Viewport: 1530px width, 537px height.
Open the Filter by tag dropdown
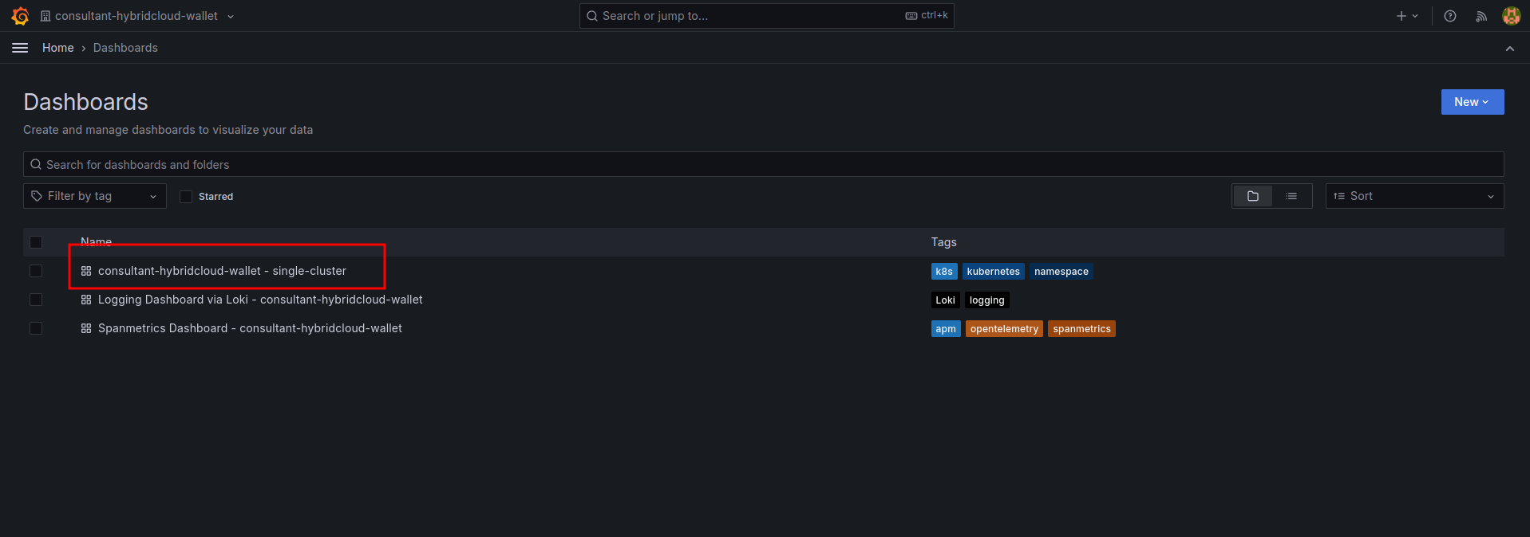[95, 196]
